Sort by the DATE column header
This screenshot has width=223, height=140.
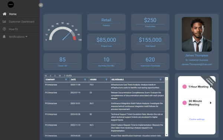point(73,79)
